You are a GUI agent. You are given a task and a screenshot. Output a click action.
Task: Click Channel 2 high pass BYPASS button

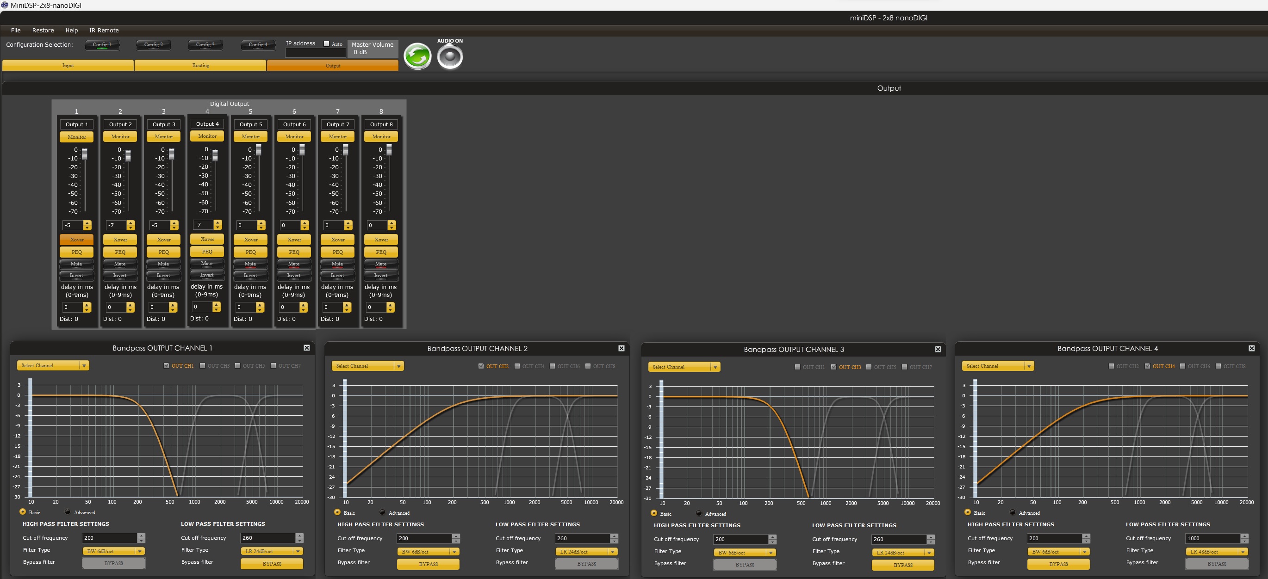428,564
